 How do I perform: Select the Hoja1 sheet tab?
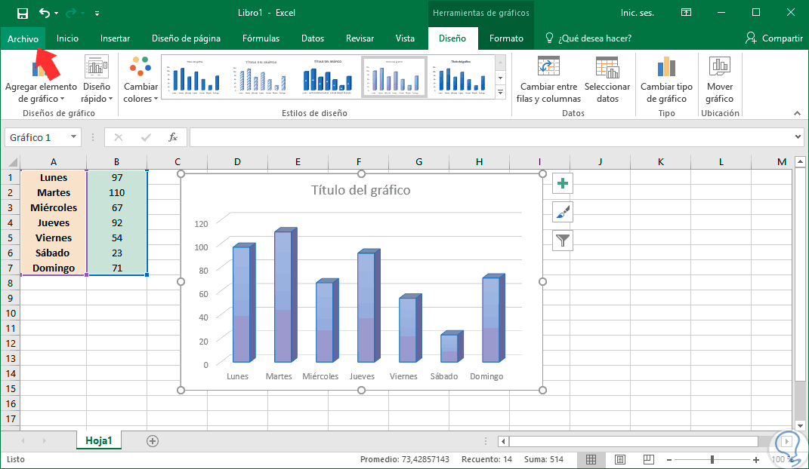[x=99, y=441]
